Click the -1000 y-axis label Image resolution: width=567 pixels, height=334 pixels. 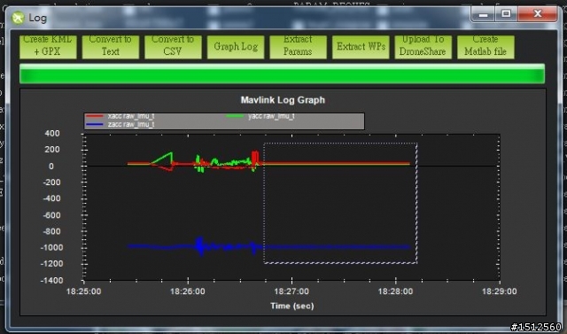[51, 247]
